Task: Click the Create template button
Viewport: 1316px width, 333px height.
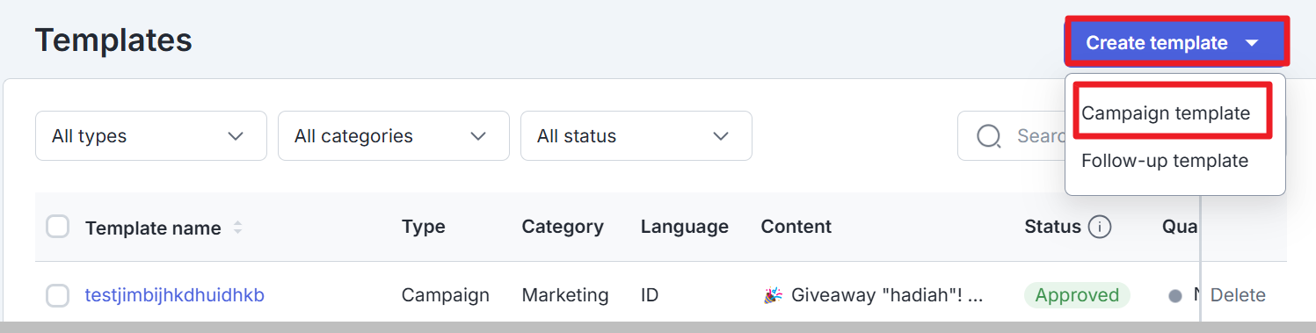Action: point(1177,42)
